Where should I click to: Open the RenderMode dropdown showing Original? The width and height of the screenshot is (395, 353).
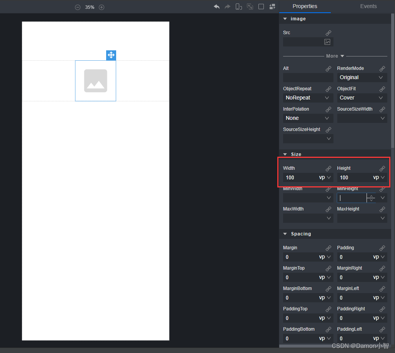(362, 77)
